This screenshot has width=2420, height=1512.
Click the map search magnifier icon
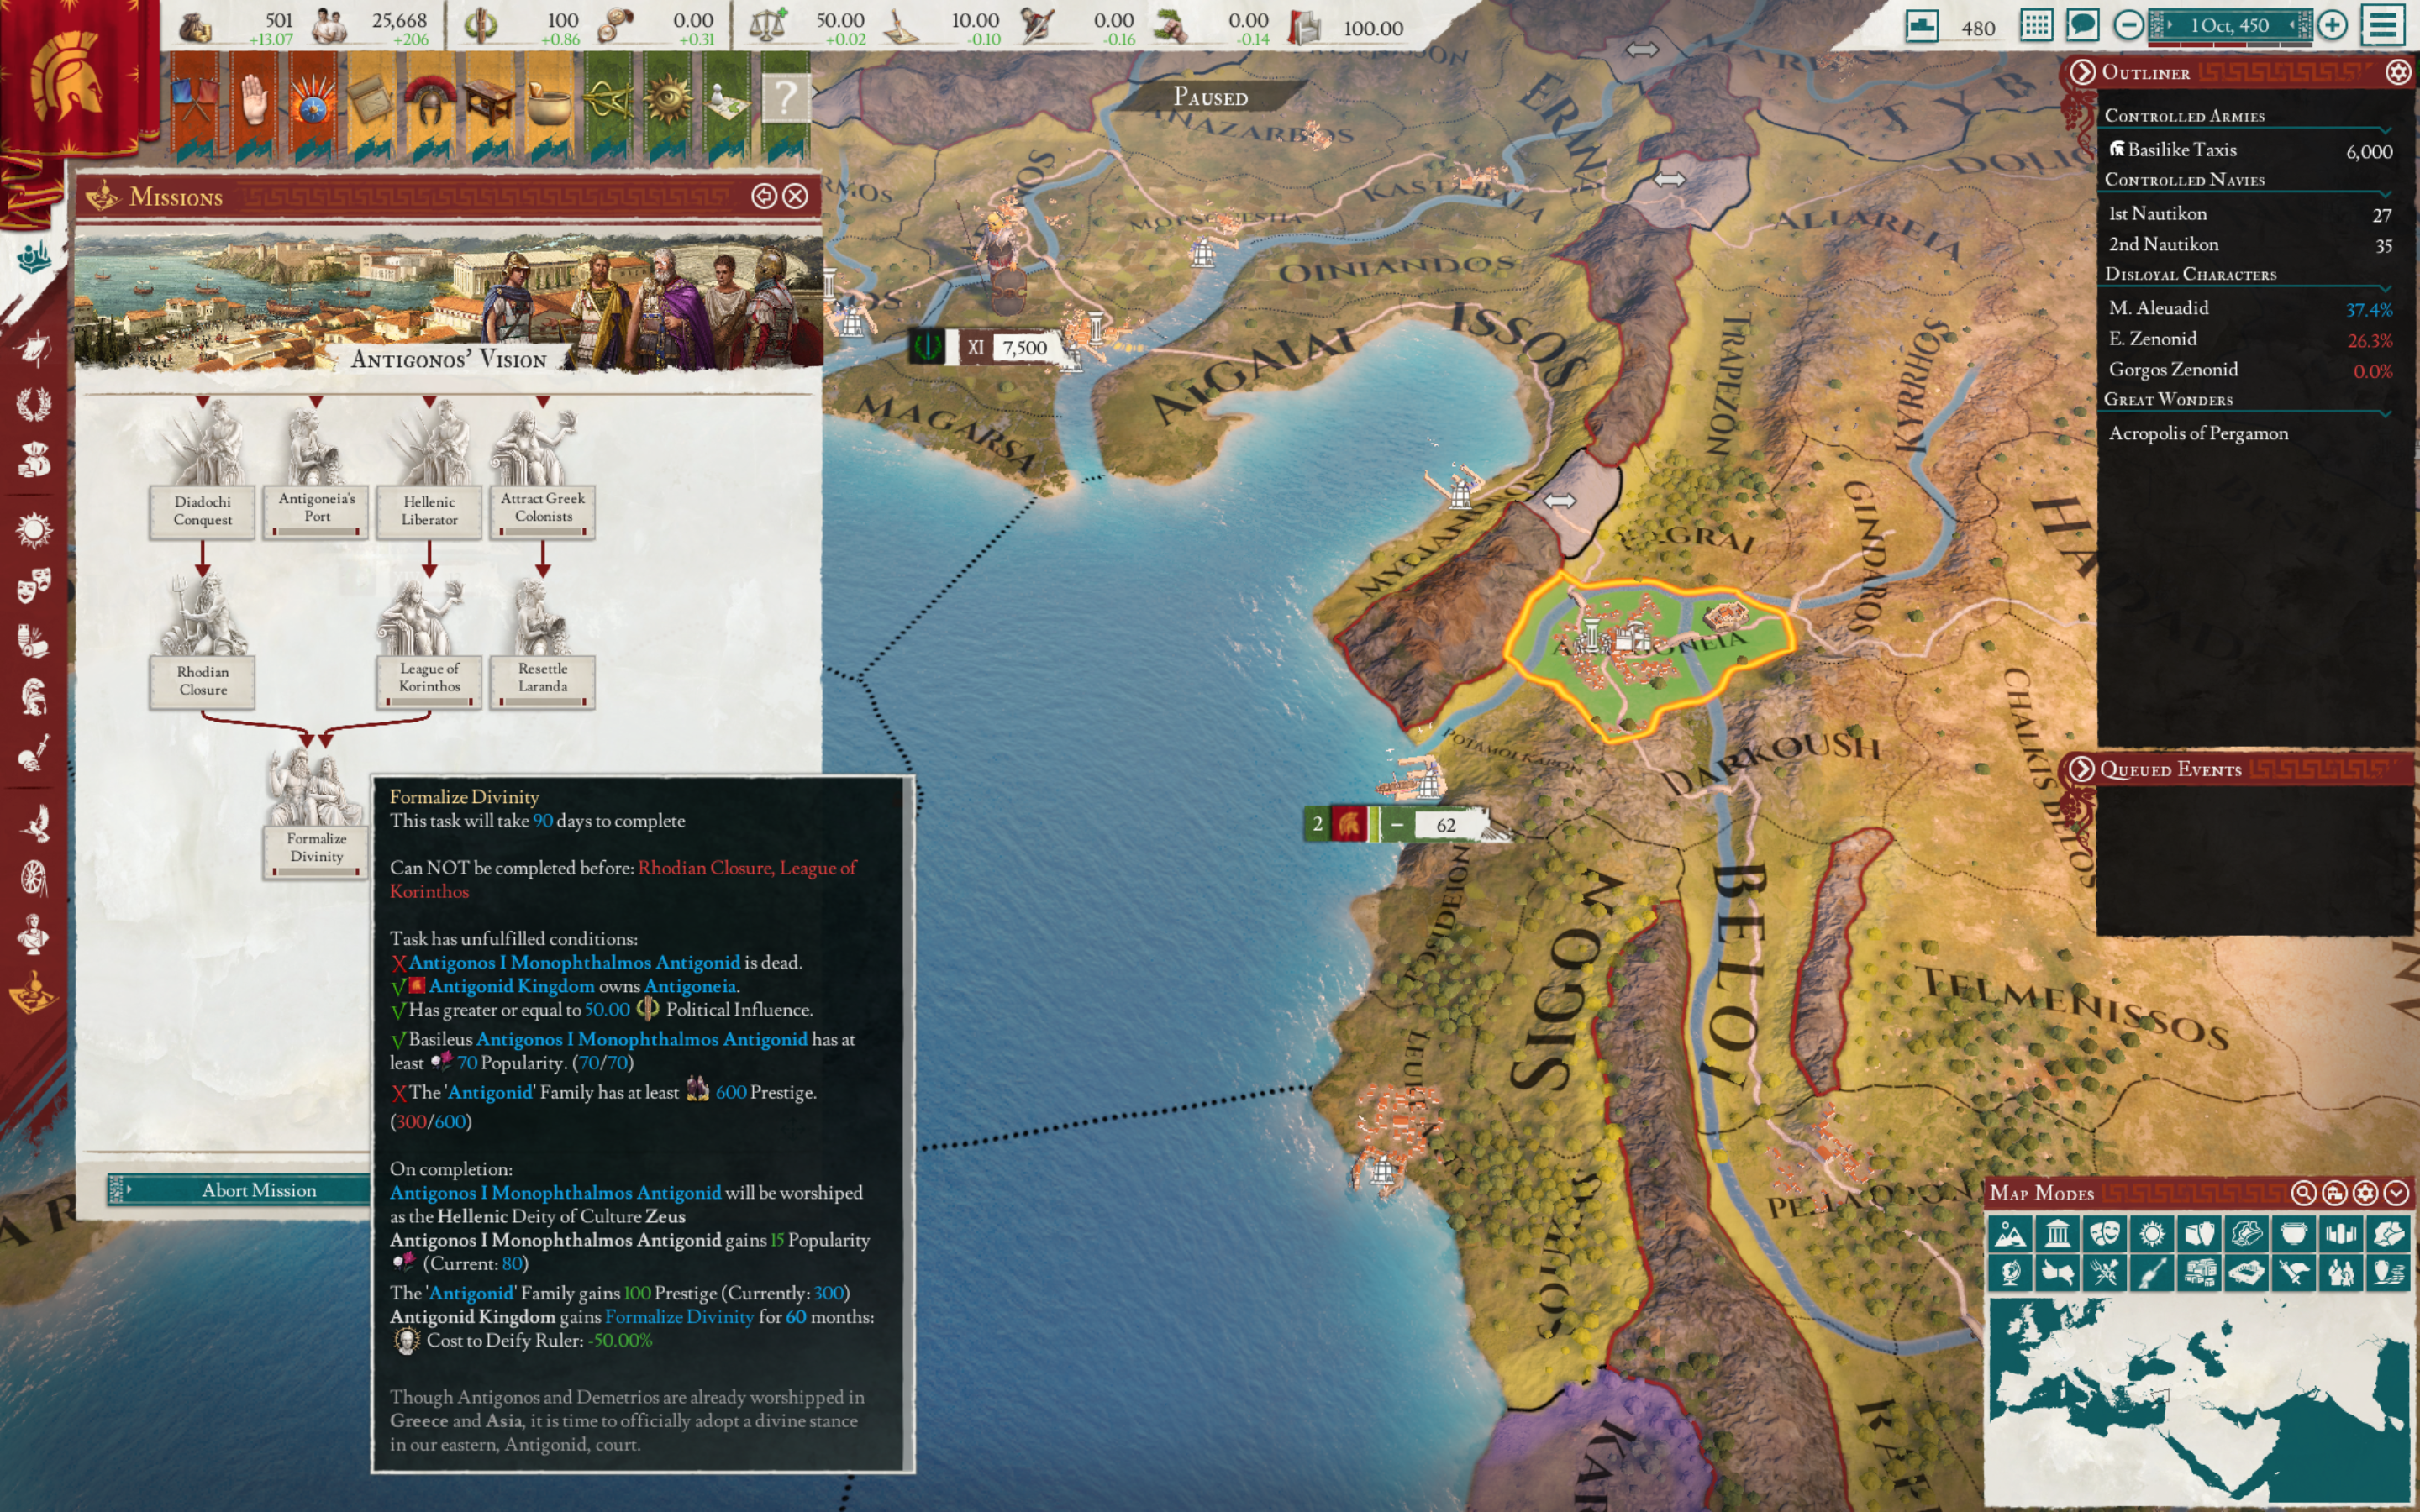pos(2303,1192)
